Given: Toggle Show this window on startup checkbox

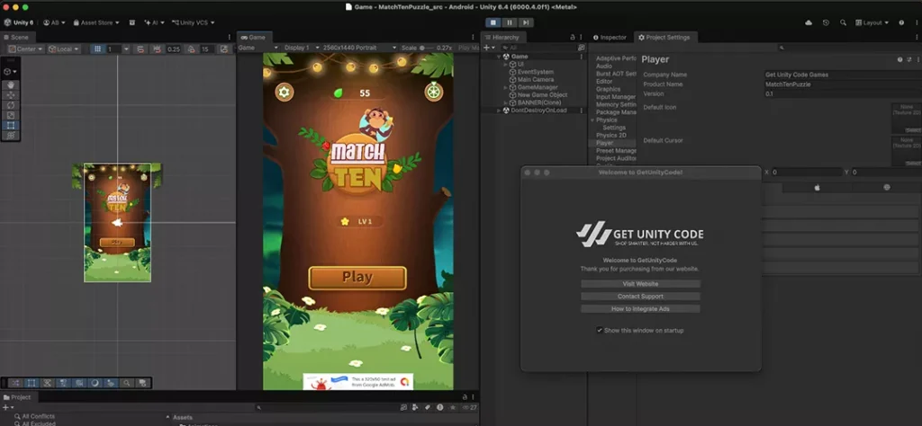Looking at the screenshot, I should pyautogui.click(x=600, y=331).
